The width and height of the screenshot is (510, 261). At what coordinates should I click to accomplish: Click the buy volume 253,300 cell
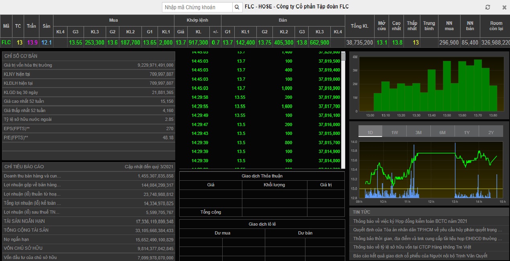tap(95, 42)
